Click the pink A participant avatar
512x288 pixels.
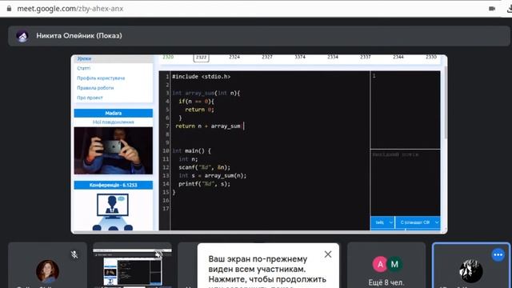381,264
